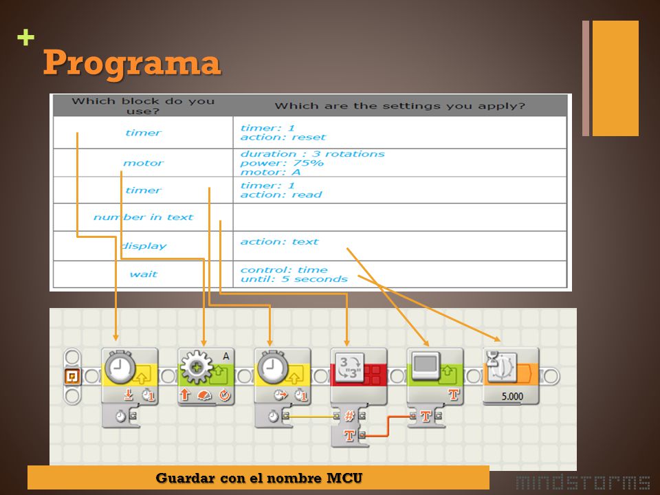Click the reset action icon on first Timer block
This screenshot has height=495, width=660.
tap(129, 395)
